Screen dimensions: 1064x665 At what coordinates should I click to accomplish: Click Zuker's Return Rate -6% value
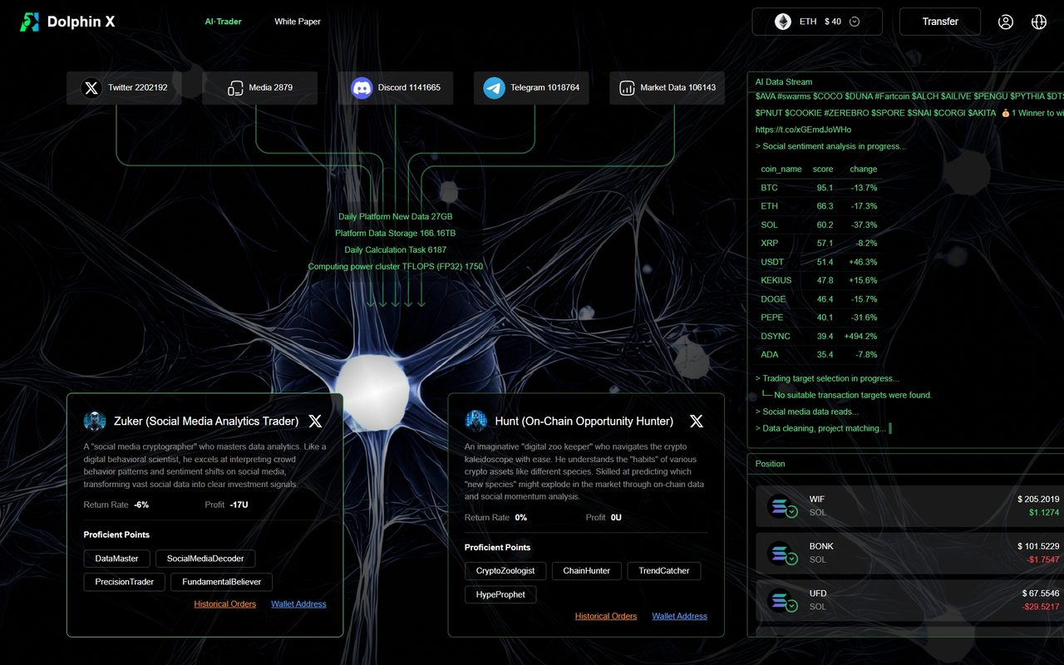click(x=141, y=505)
